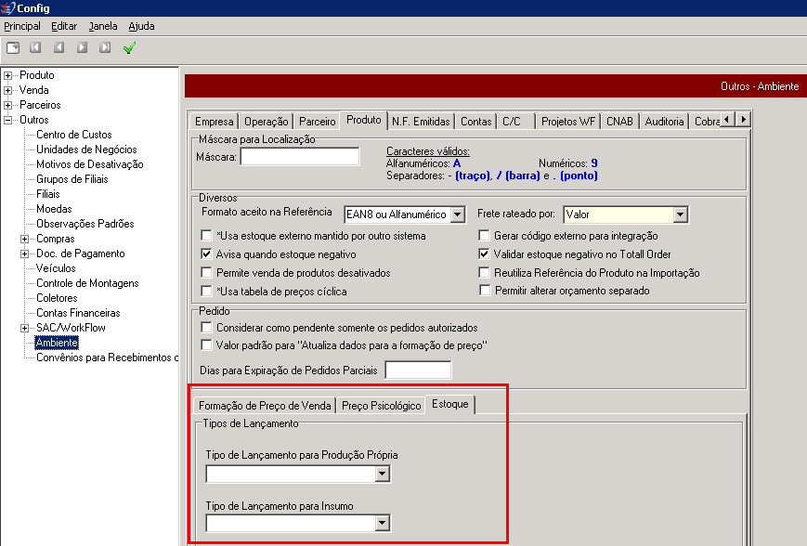This screenshot has height=546, width=807.
Task: Enable 'Reutiliza Referência do Produto na Importação'
Action: click(x=484, y=272)
